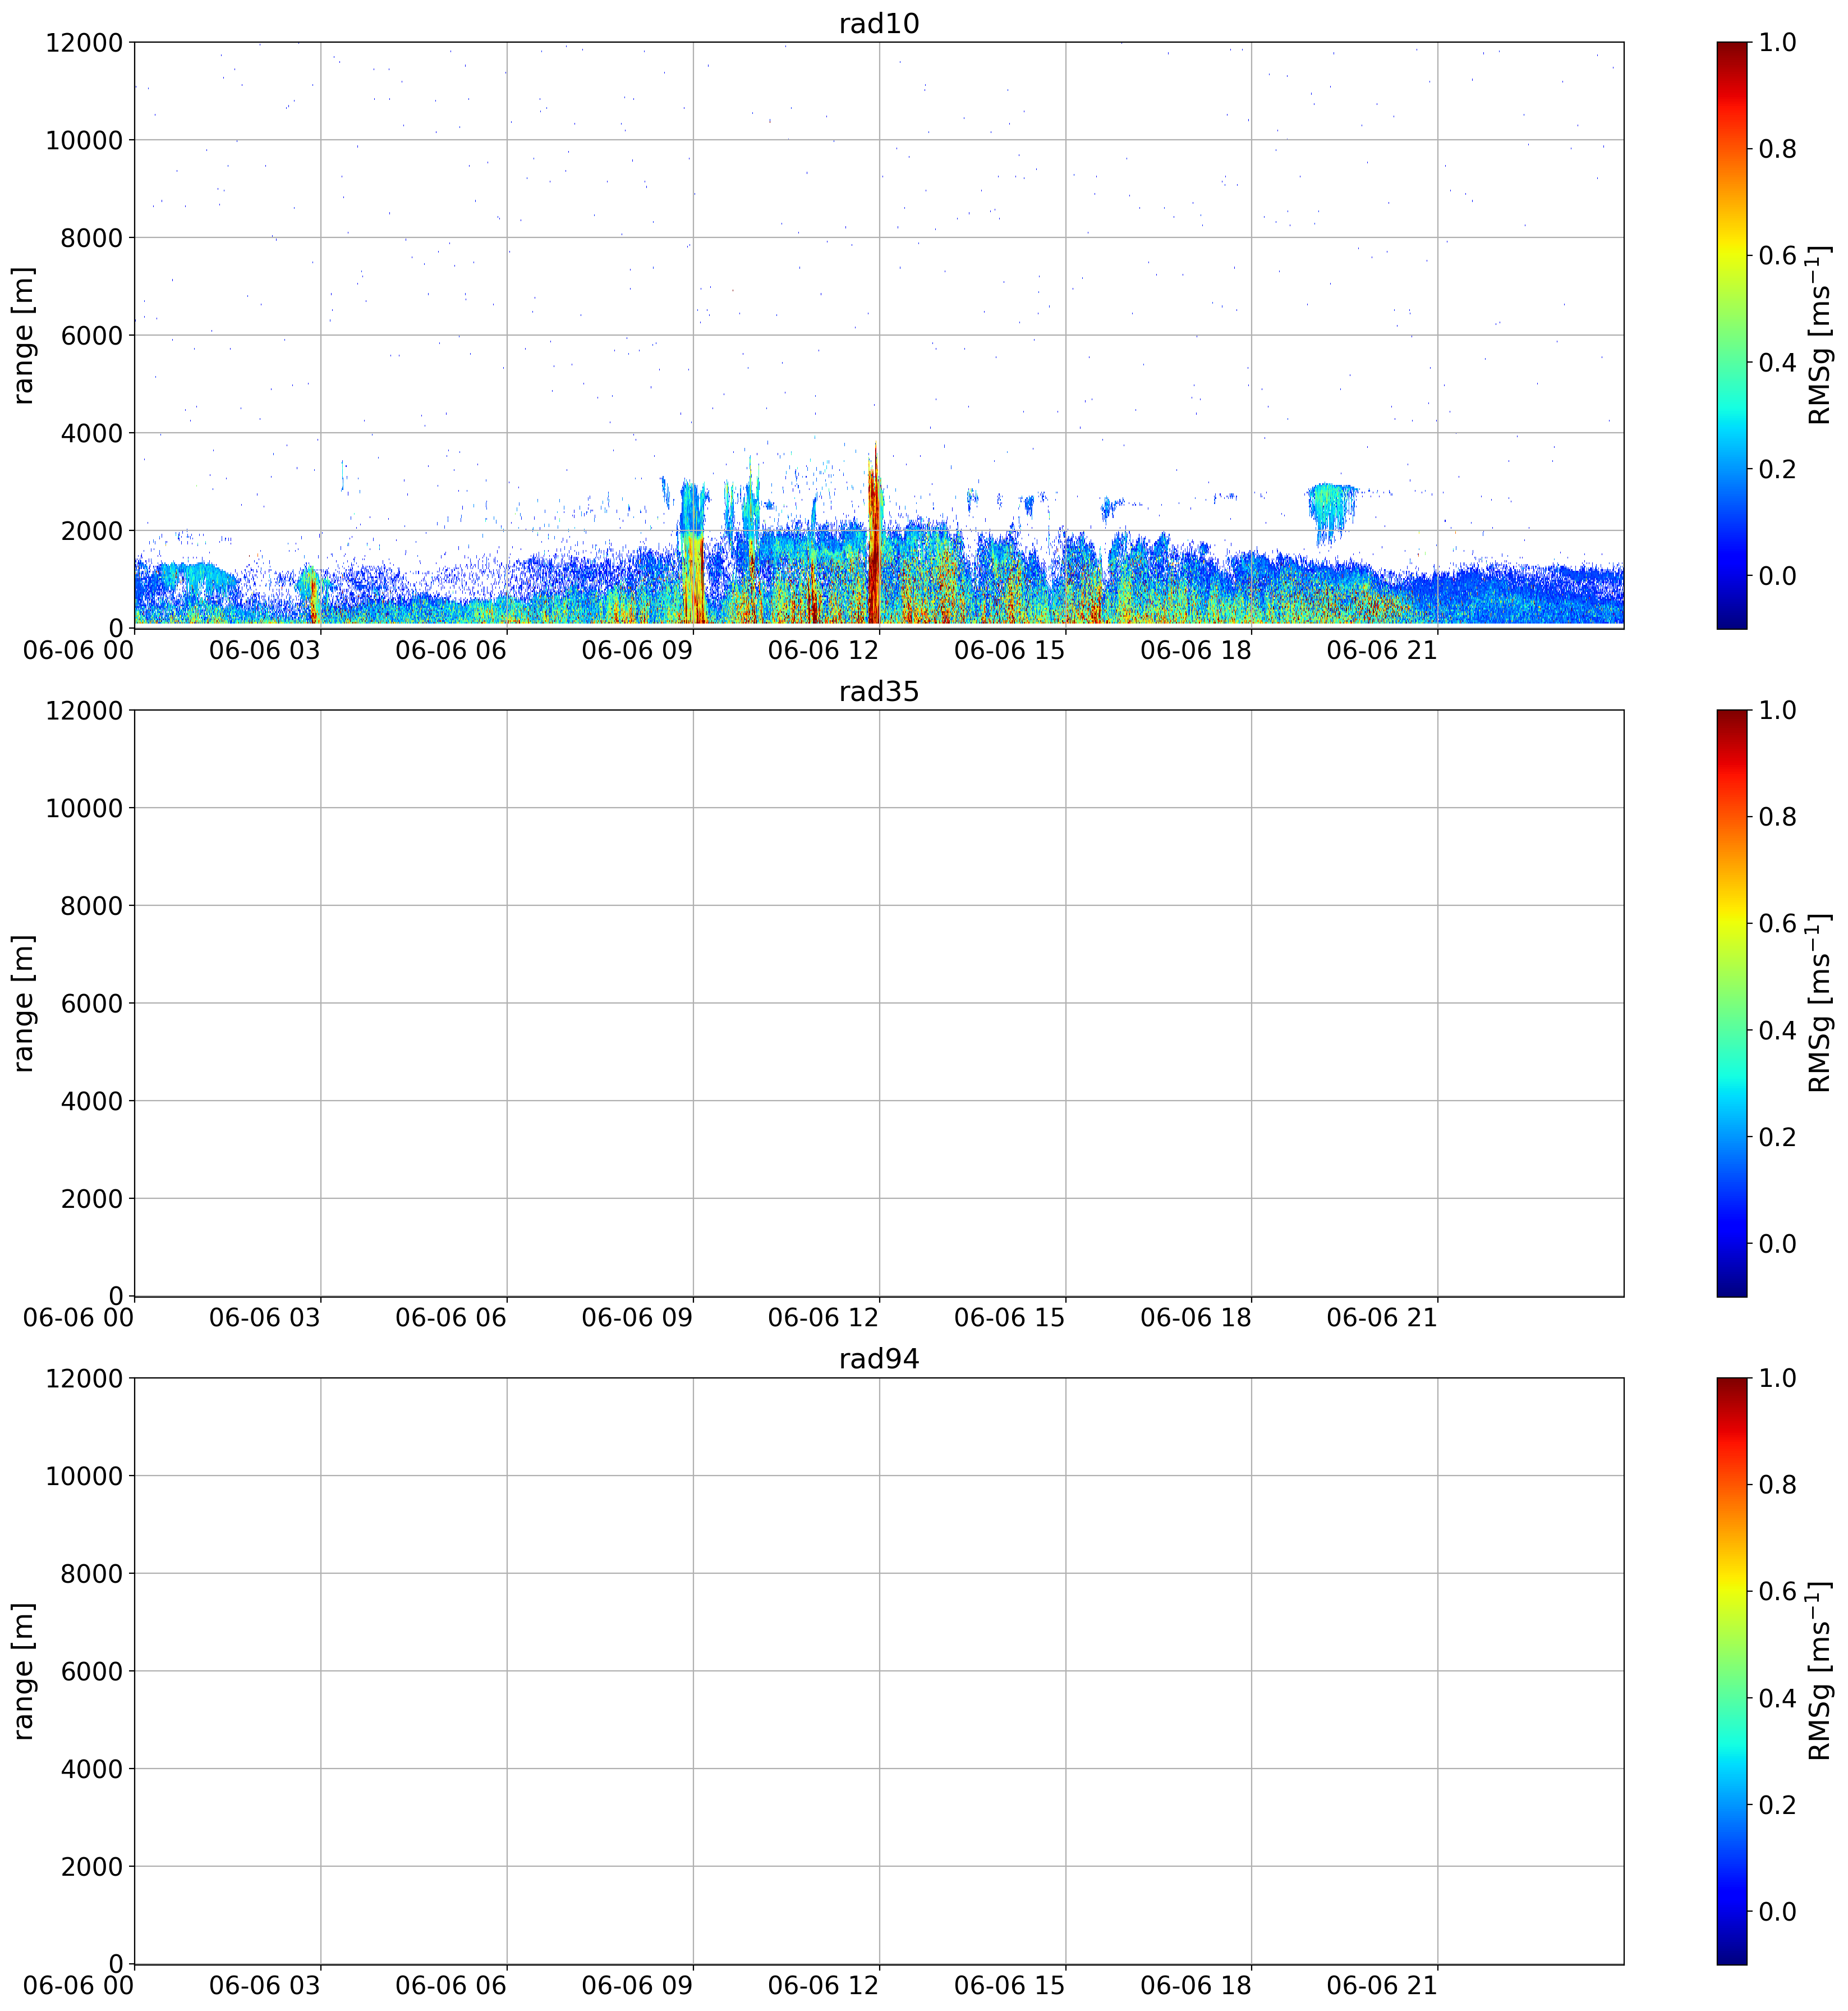Click the 10000 tick on rad94 y-axis
The image size is (1848, 2011).
point(84,1477)
